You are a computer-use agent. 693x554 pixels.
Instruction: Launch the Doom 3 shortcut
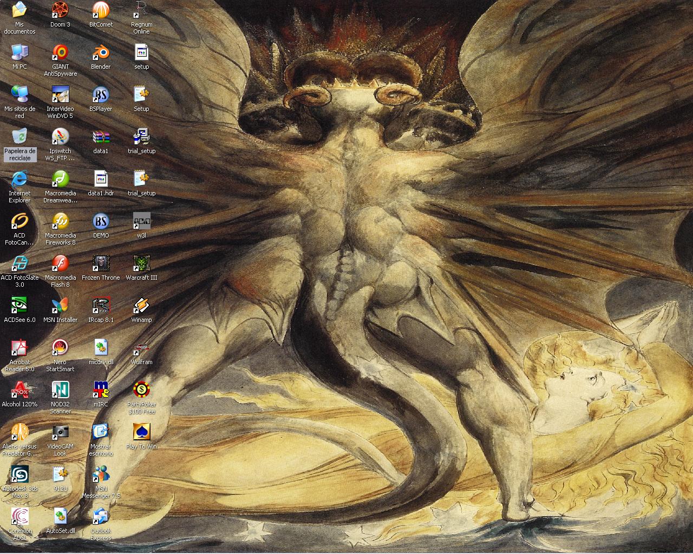tap(60, 10)
